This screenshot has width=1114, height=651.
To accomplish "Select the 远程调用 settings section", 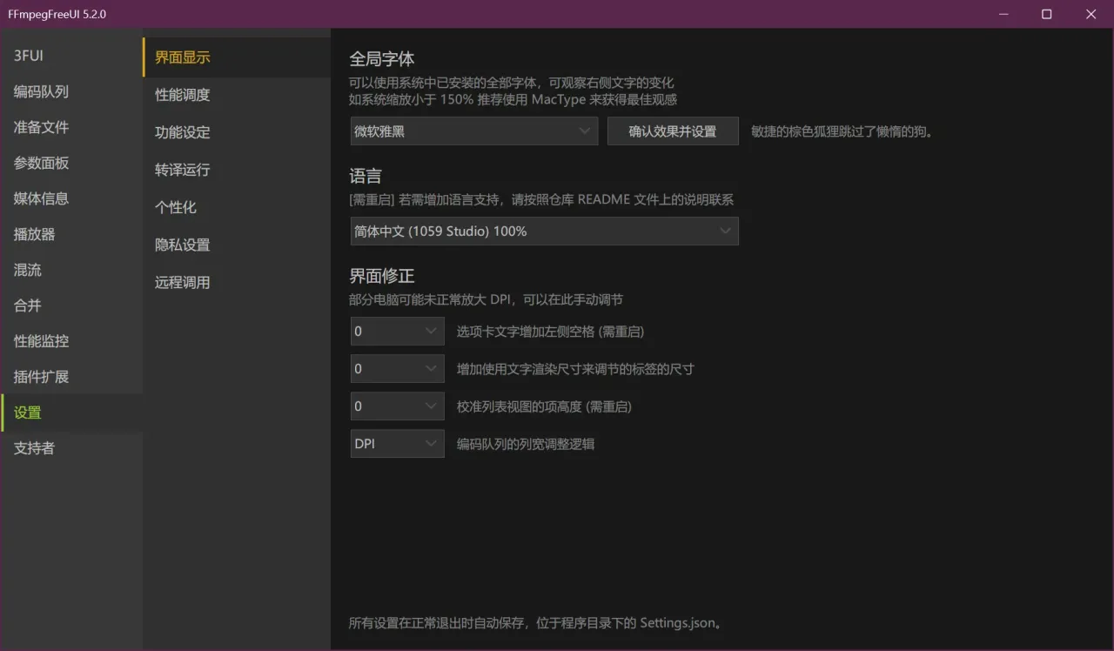I will pos(237,282).
